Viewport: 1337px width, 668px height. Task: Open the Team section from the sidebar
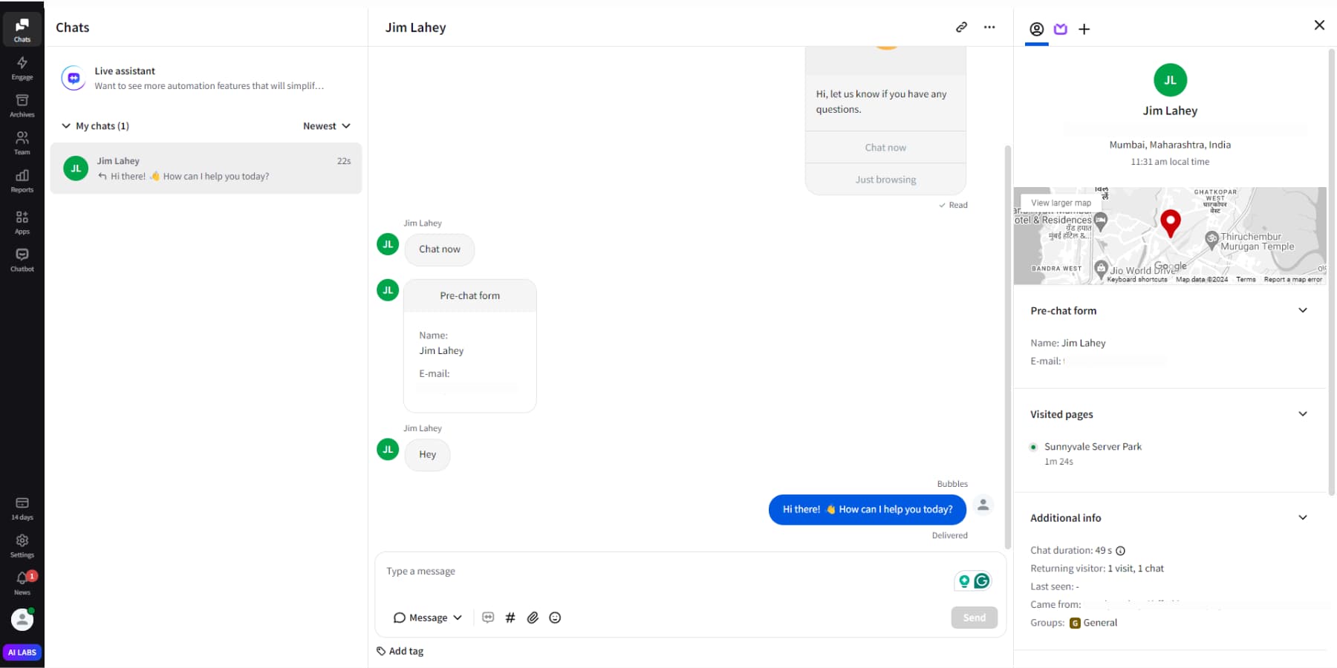22,141
